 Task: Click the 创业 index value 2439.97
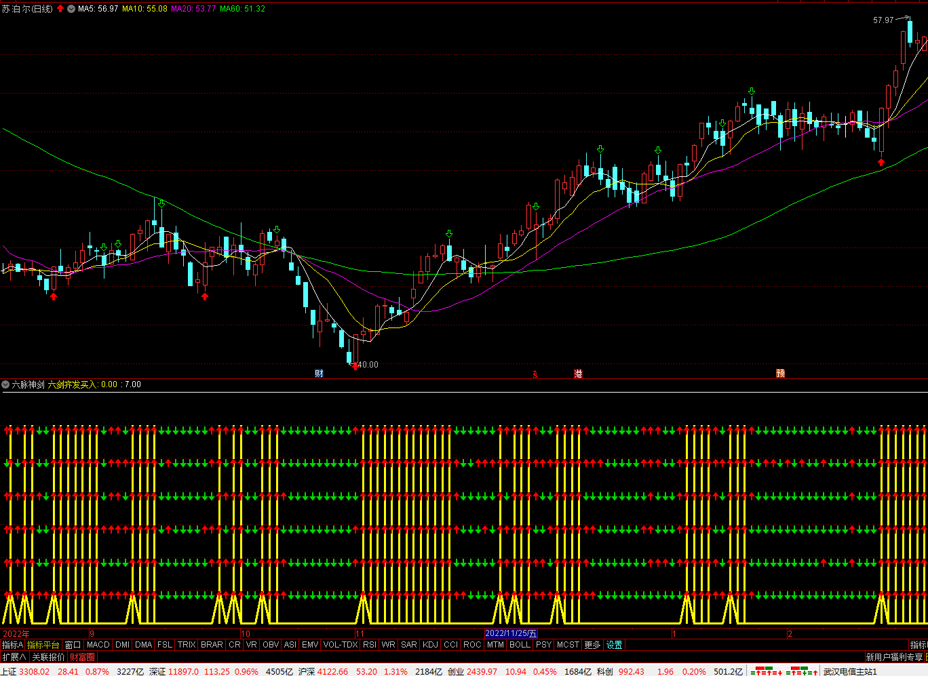click(482, 671)
